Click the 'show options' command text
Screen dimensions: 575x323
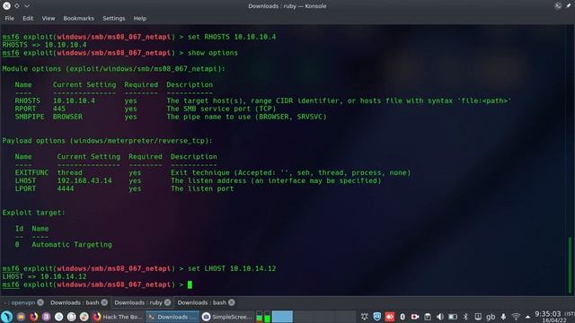(x=213, y=53)
